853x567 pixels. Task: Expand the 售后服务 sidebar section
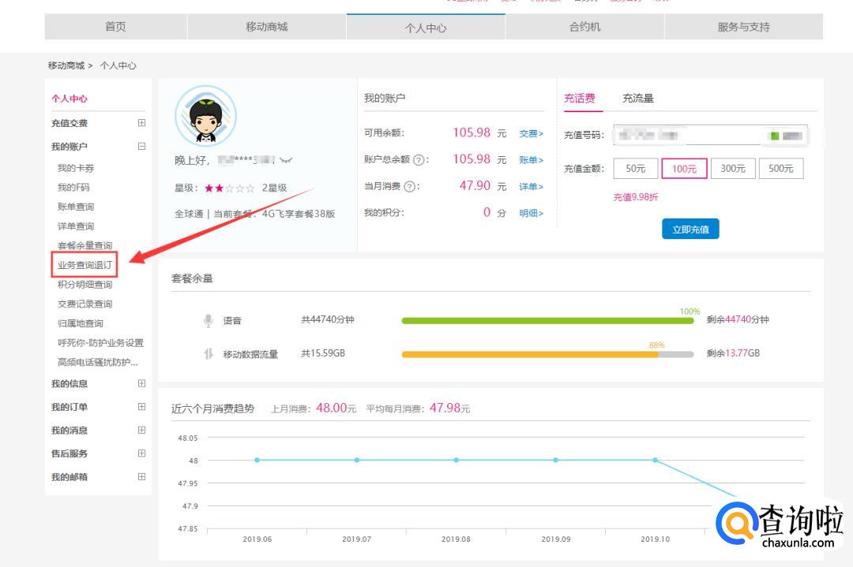(x=141, y=453)
